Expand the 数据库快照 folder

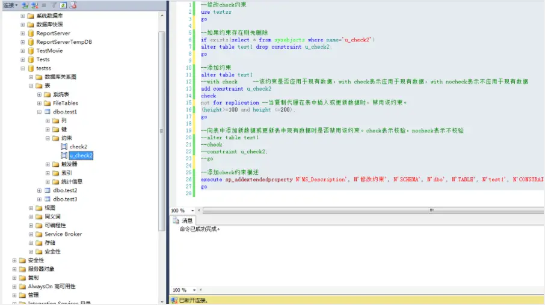(23, 24)
